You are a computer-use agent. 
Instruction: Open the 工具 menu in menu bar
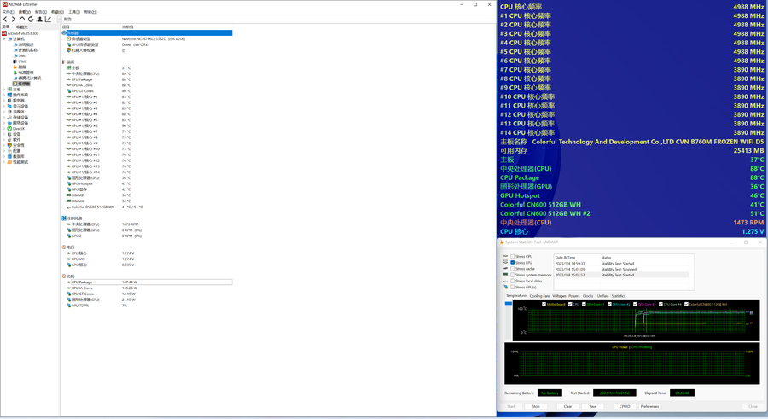[x=74, y=12]
